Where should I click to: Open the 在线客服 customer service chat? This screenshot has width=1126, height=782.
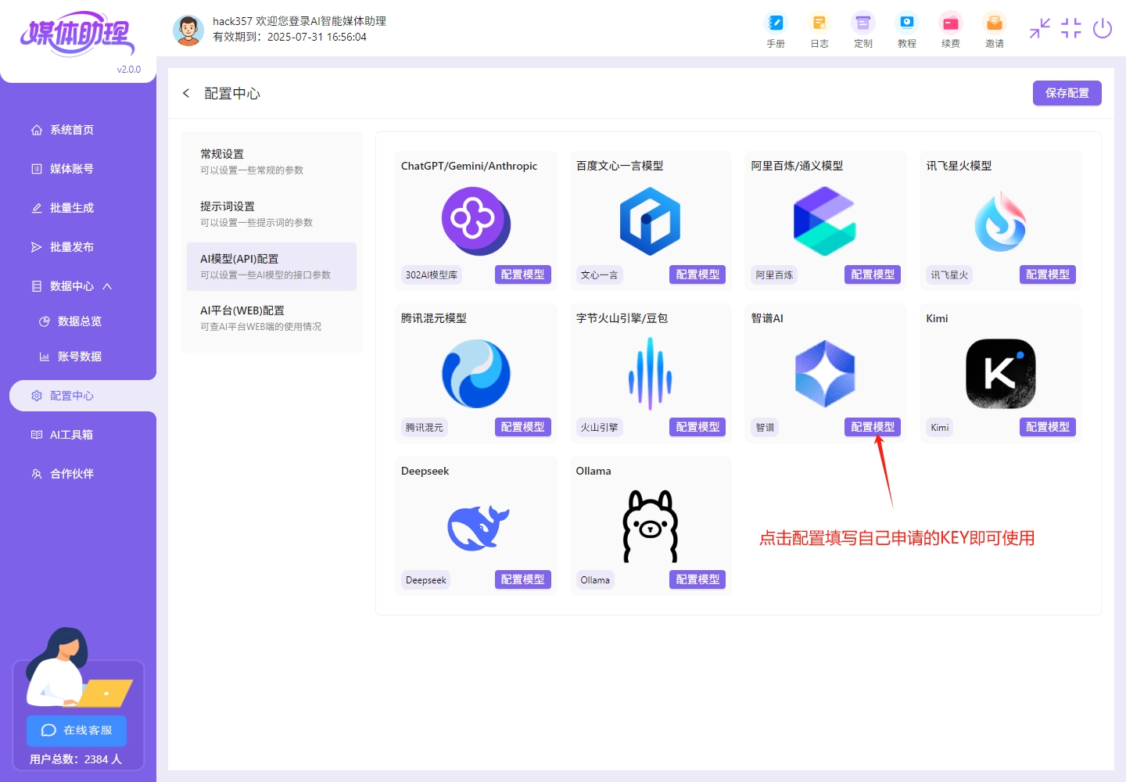coord(77,730)
